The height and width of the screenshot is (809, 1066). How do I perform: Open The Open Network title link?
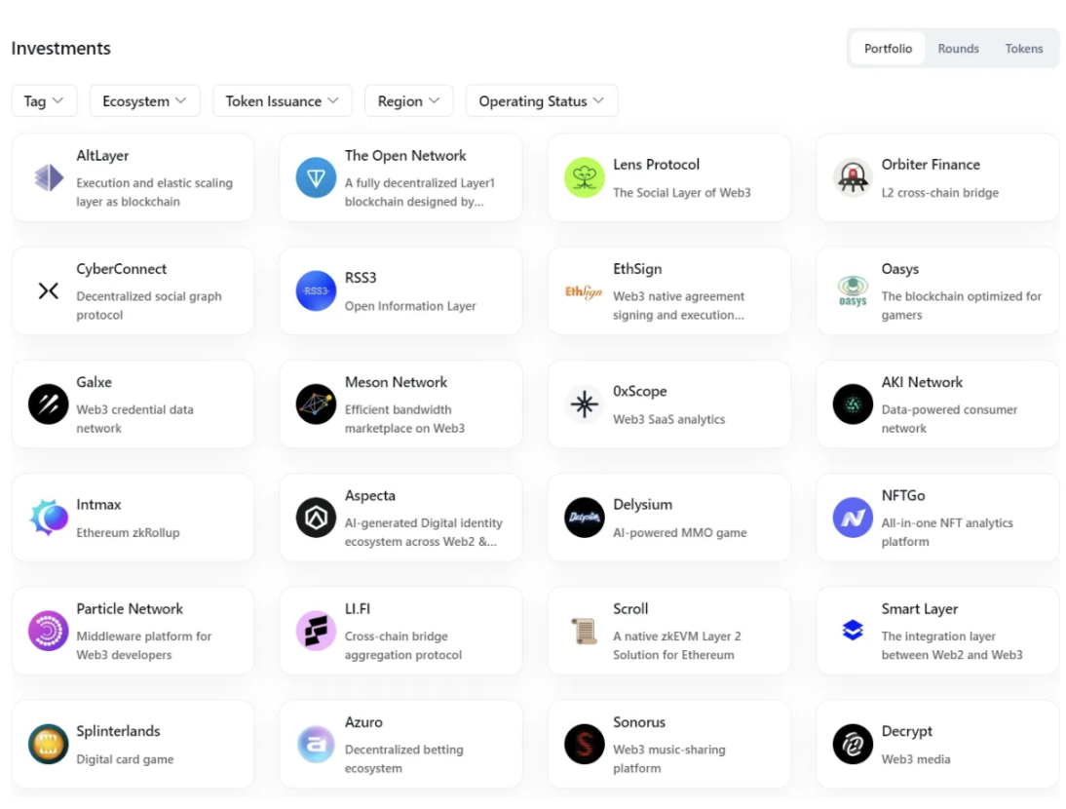click(x=405, y=155)
